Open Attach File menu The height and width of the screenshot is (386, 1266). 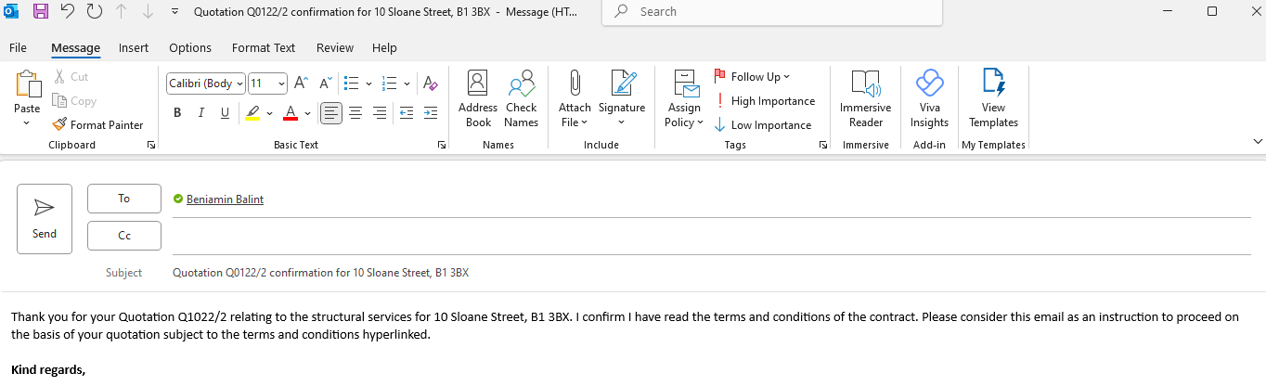coord(575,99)
